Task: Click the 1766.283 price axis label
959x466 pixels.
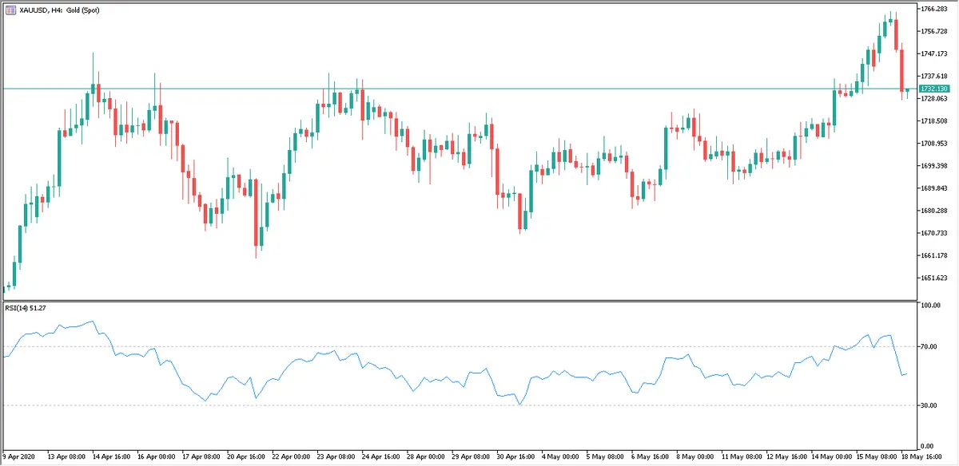Action: 933,9
